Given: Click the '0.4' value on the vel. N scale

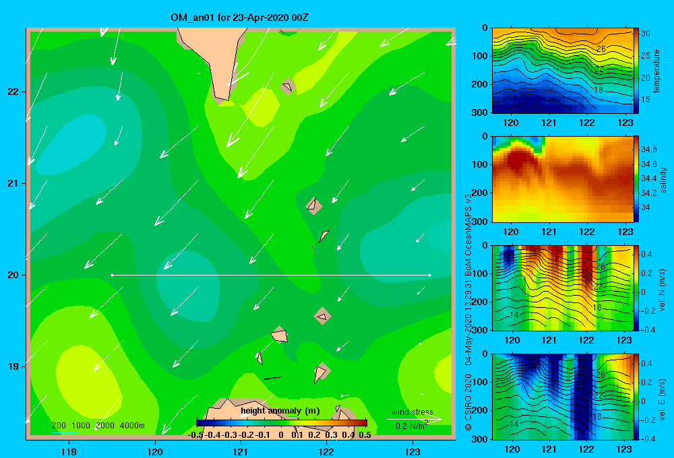Looking at the screenshot, I should coord(646,255).
